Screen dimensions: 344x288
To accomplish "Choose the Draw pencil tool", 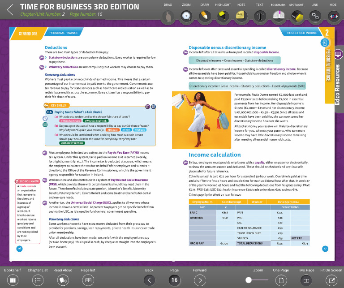I will 205,17.
